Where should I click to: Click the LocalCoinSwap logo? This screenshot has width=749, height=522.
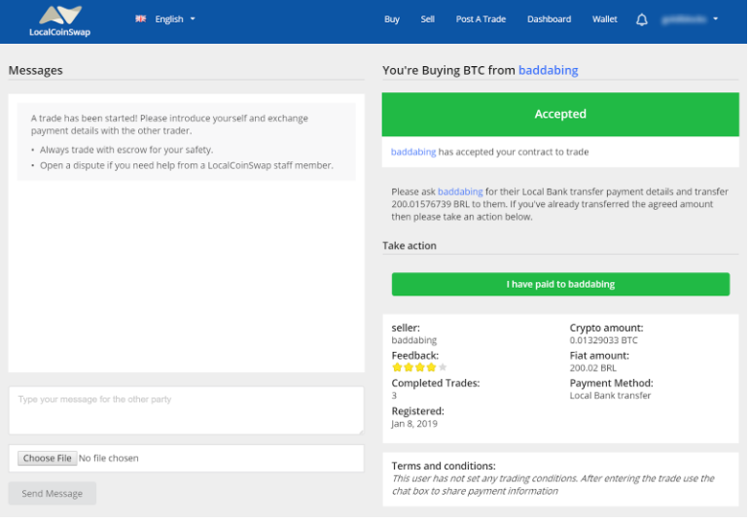coord(59,21)
